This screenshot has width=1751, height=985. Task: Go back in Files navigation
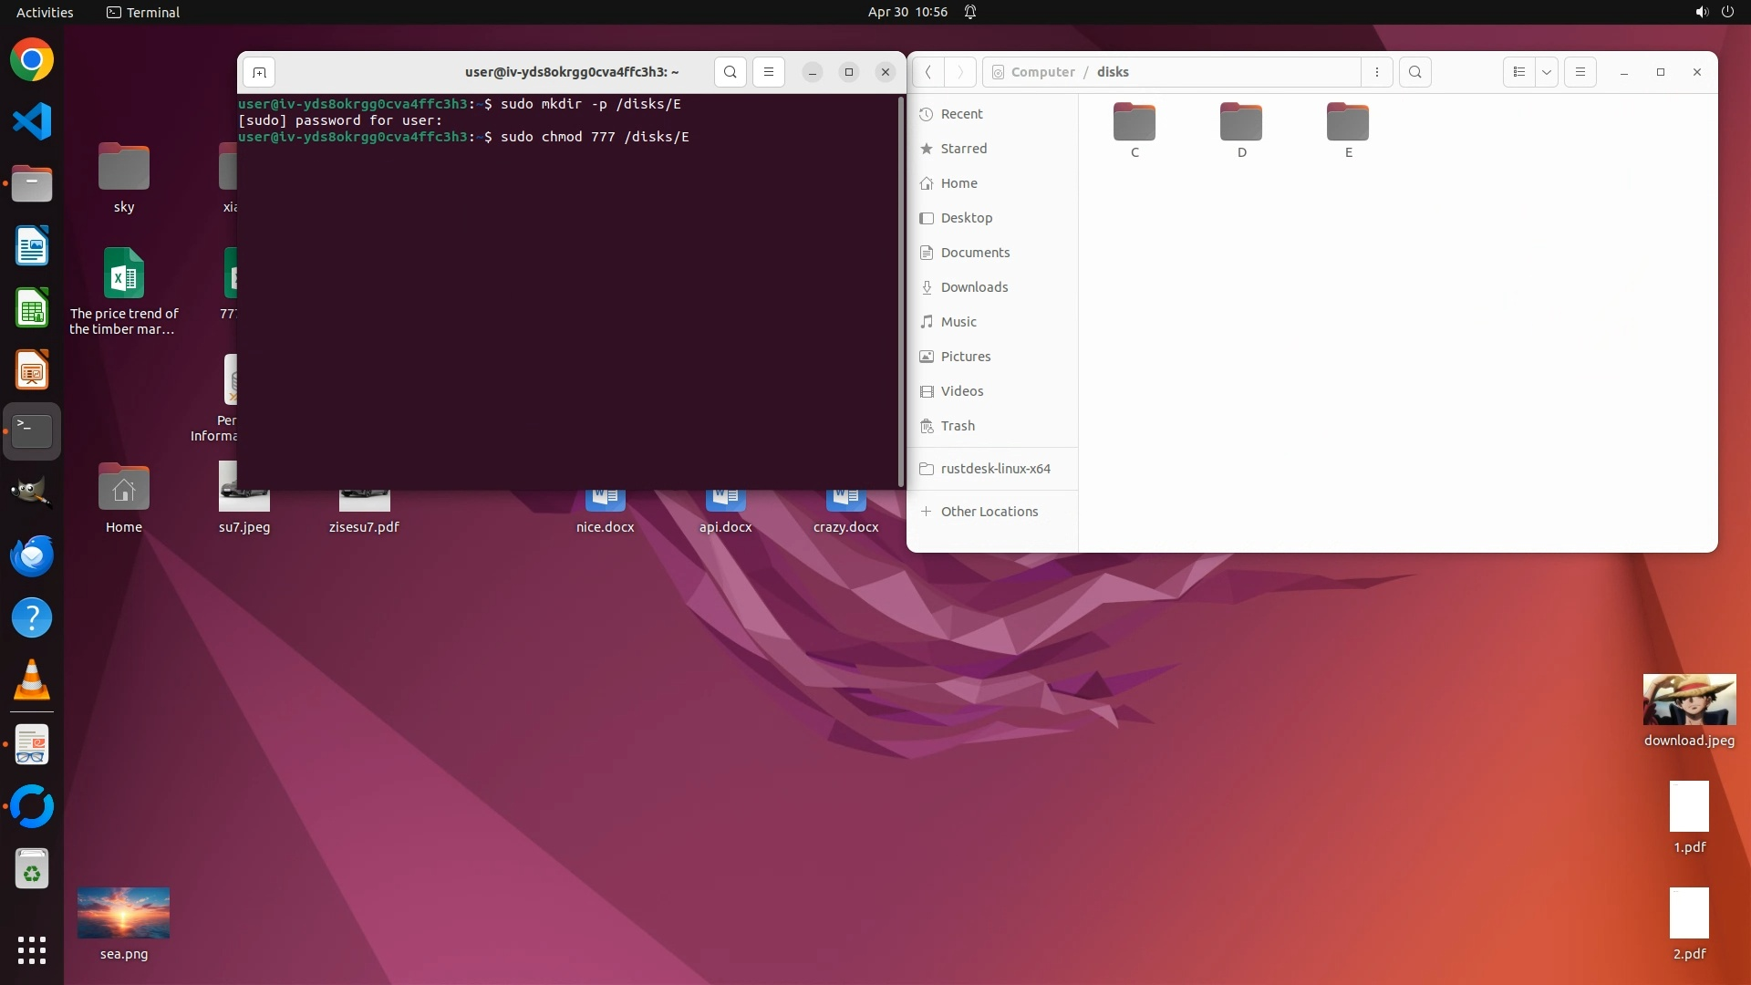927,72
